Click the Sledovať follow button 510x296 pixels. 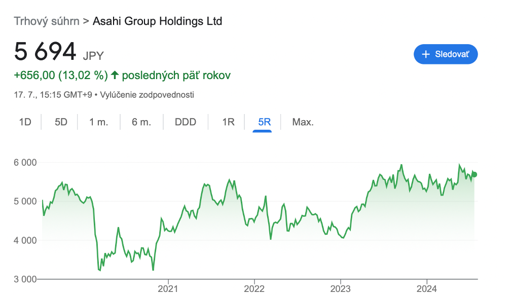446,54
